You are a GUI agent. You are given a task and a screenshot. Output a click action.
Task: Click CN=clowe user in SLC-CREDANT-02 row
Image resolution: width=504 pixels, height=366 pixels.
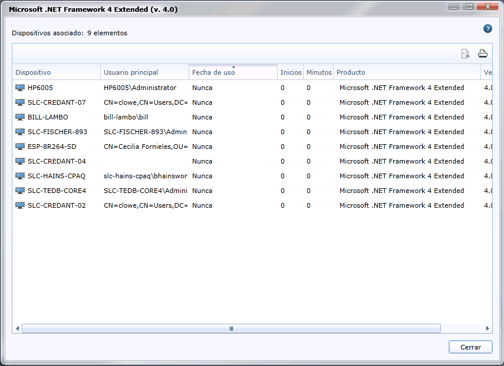pos(146,205)
